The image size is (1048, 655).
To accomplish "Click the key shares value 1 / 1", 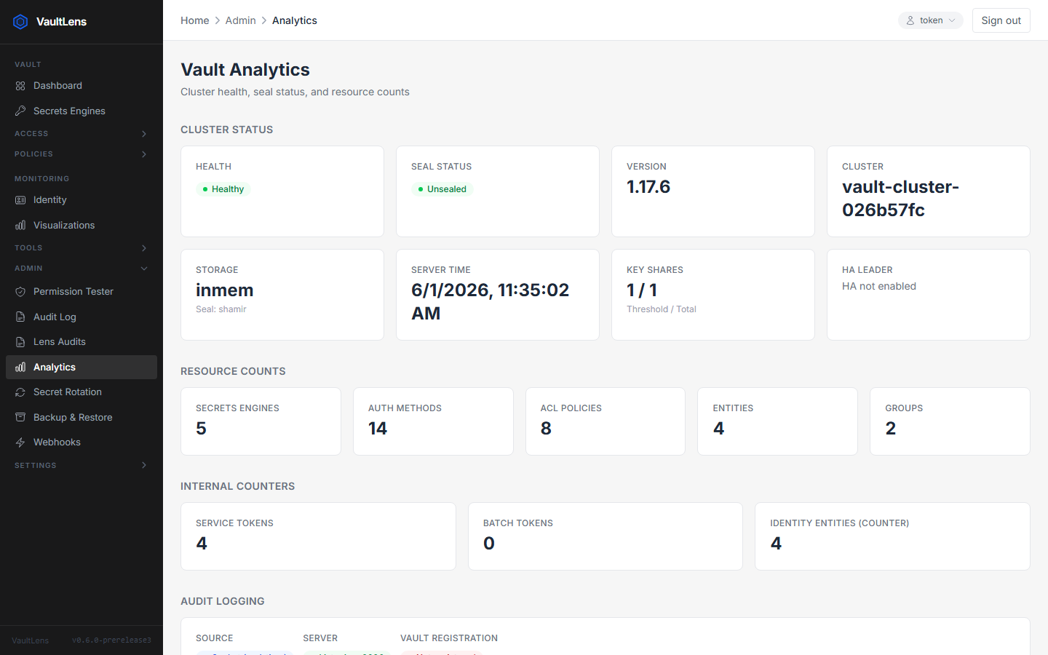I will (642, 290).
